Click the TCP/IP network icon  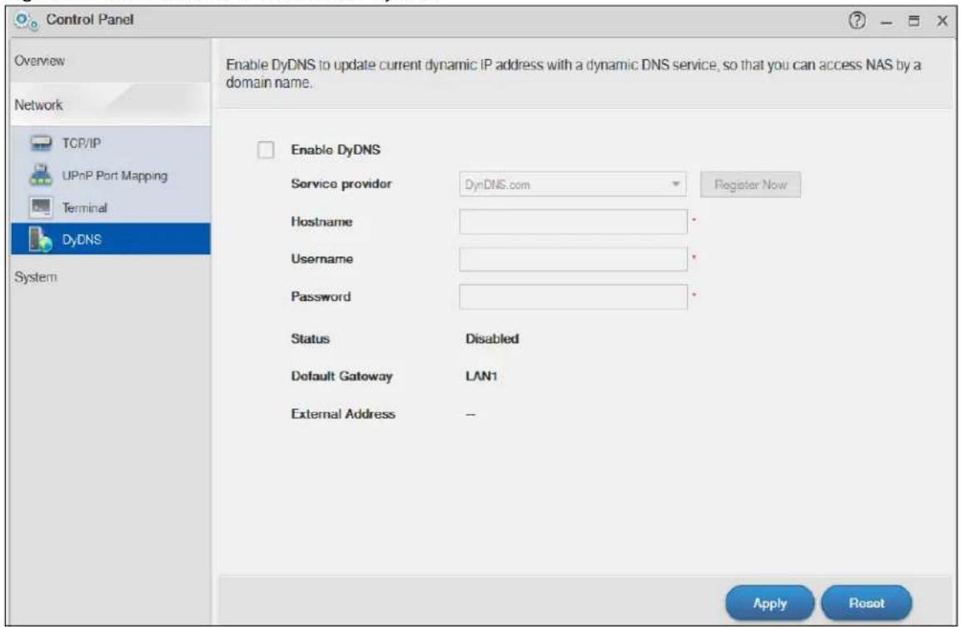click(x=41, y=143)
